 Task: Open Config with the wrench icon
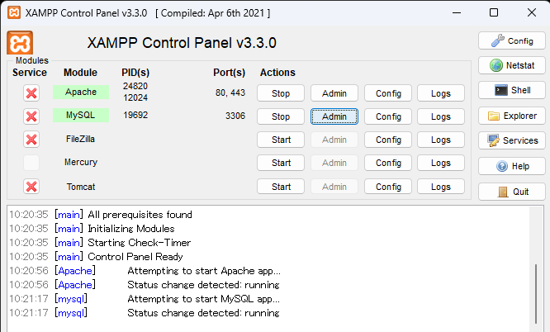click(511, 40)
